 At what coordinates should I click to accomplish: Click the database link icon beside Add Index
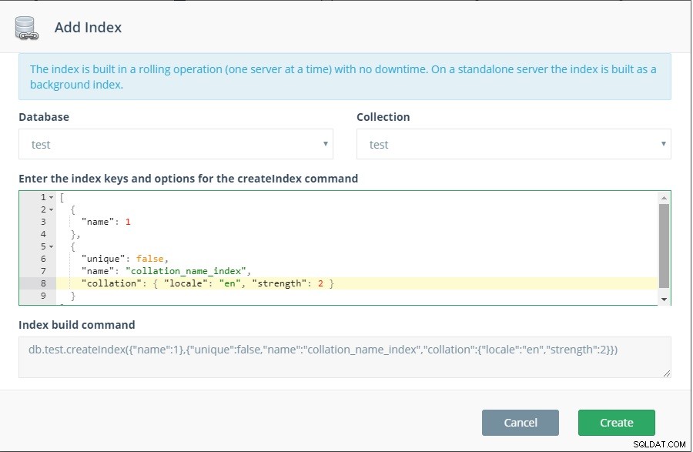click(26, 28)
